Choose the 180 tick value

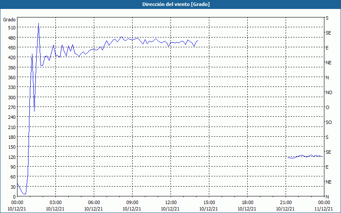[x=12, y=137]
